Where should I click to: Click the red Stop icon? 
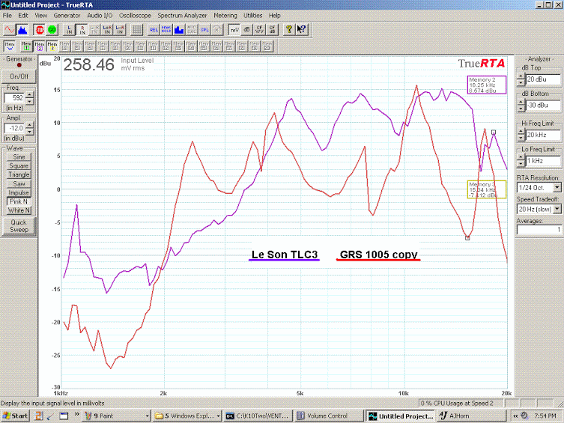click(x=40, y=29)
